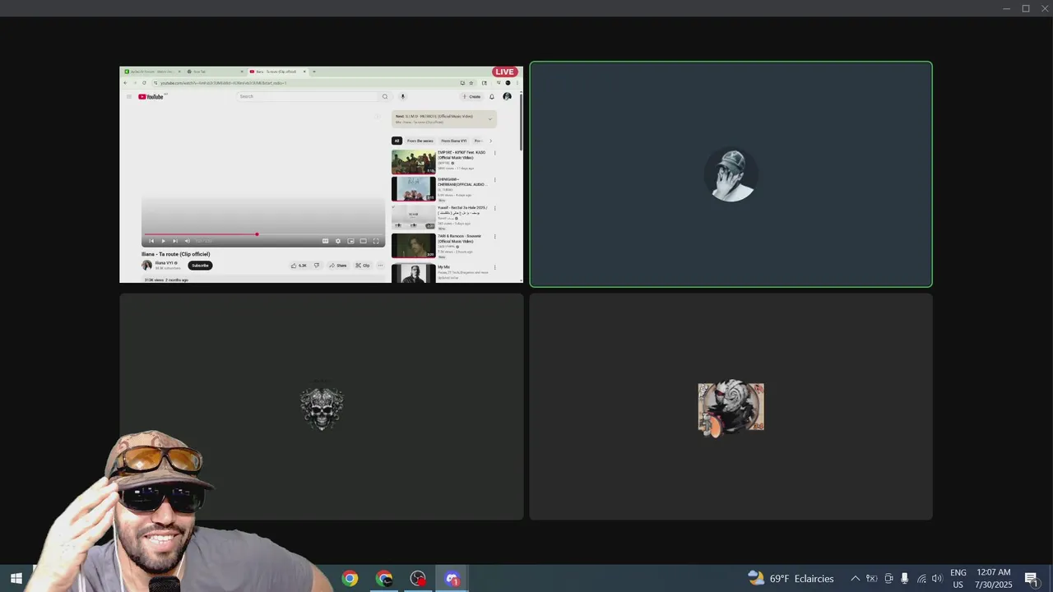Open the 69°F Eclaircies weather widget
The width and height of the screenshot is (1053, 592).
click(791, 579)
